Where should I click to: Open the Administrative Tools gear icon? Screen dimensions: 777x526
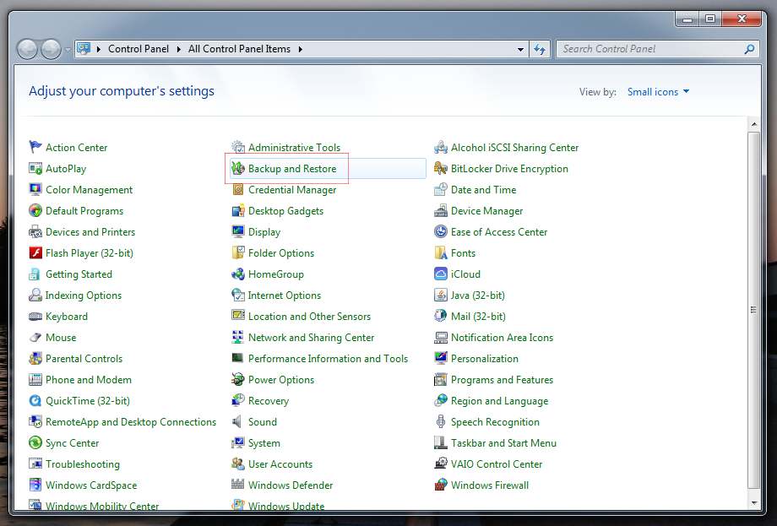[238, 147]
